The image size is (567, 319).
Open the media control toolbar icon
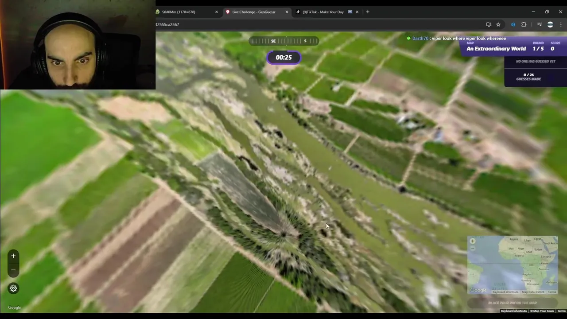pyautogui.click(x=540, y=24)
